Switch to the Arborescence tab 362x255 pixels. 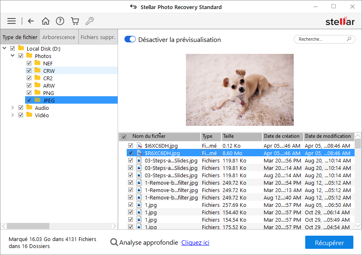pos(59,37)
